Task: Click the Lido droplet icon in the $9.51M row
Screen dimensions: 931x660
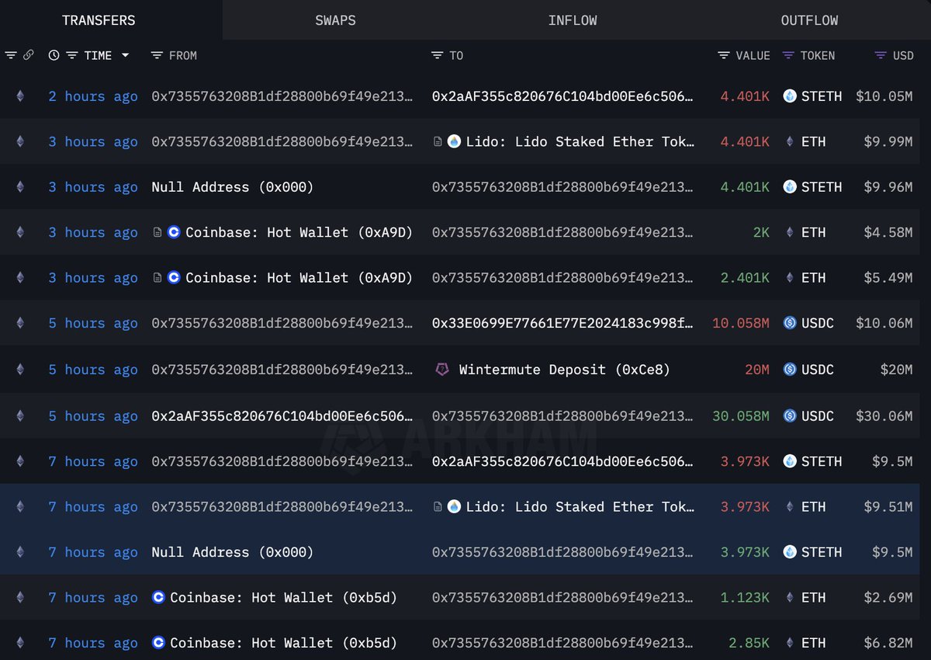Action: point(454,507)
